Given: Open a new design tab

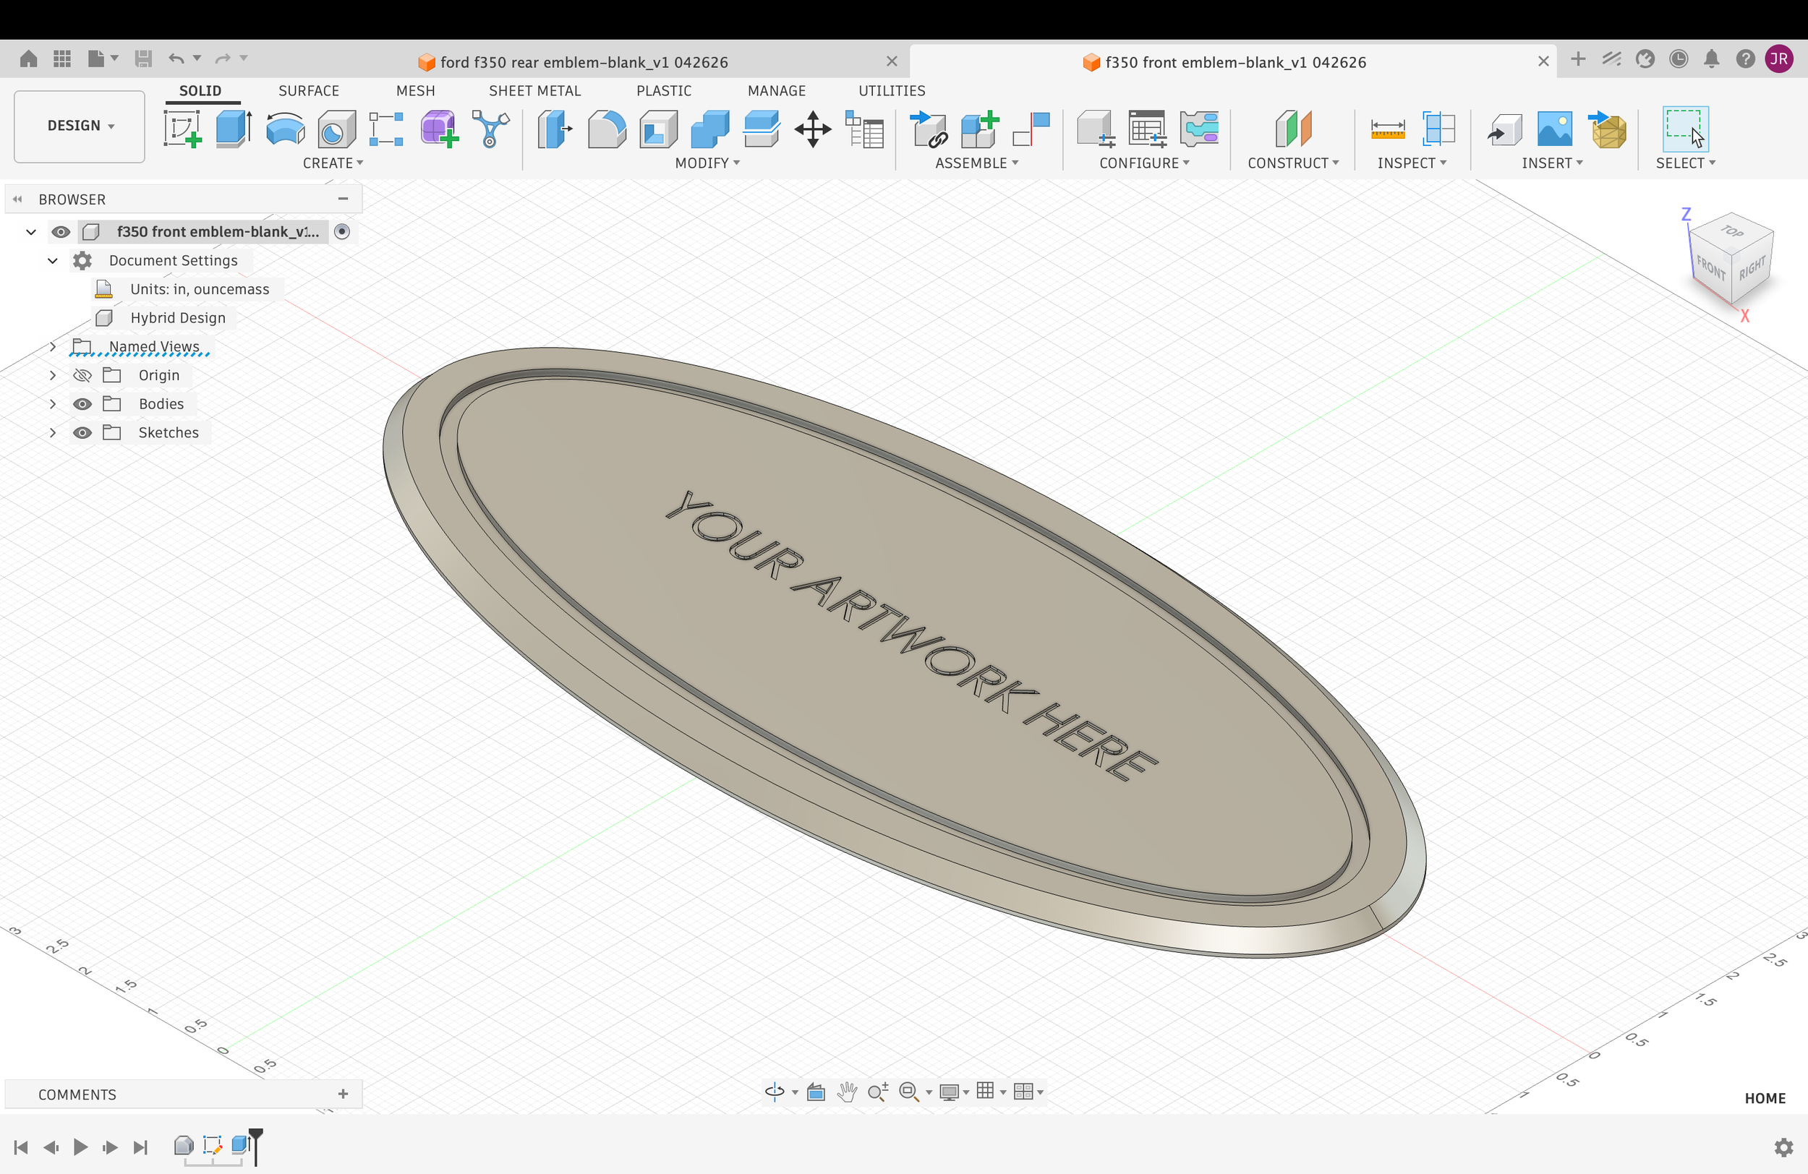Looking at the screenshot, I should tap(1578, 59).
